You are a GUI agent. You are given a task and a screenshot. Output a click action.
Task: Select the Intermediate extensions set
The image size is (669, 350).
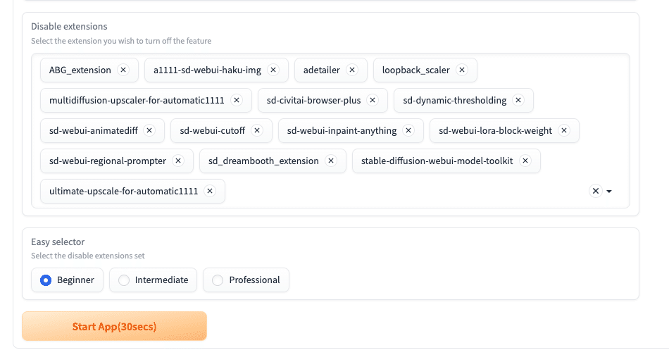coord(124,280)
